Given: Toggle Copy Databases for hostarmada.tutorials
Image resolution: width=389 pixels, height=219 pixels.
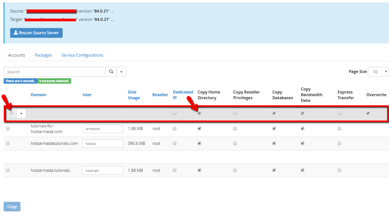Looking at the screenshot, I should [274, 170].
